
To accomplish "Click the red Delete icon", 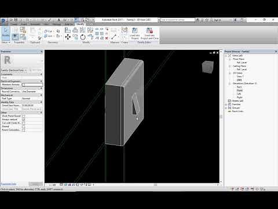I will [x=107, y=38].
